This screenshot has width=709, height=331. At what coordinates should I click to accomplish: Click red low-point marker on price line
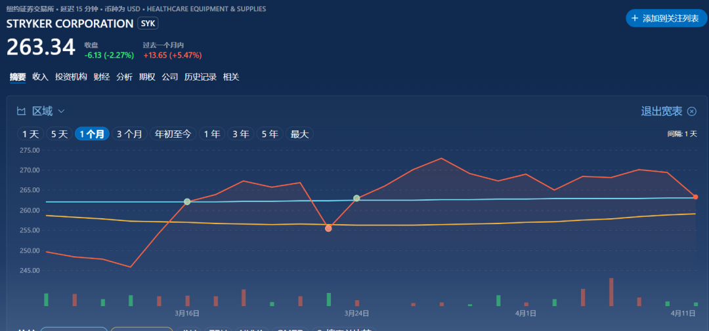click(328, 229)
